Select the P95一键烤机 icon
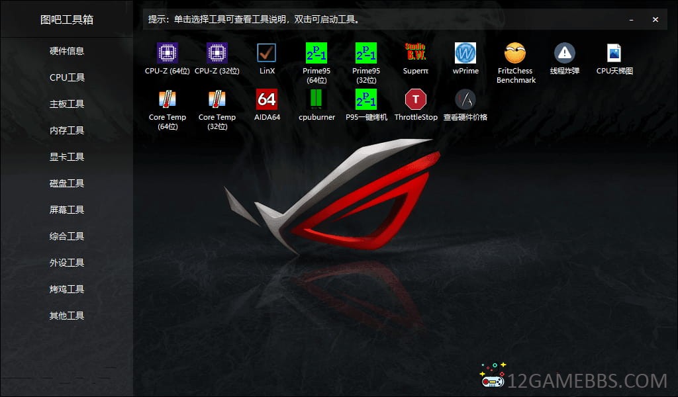Image resolution: width=678 pixels, height=397 pixels. [x=366, y=99]
